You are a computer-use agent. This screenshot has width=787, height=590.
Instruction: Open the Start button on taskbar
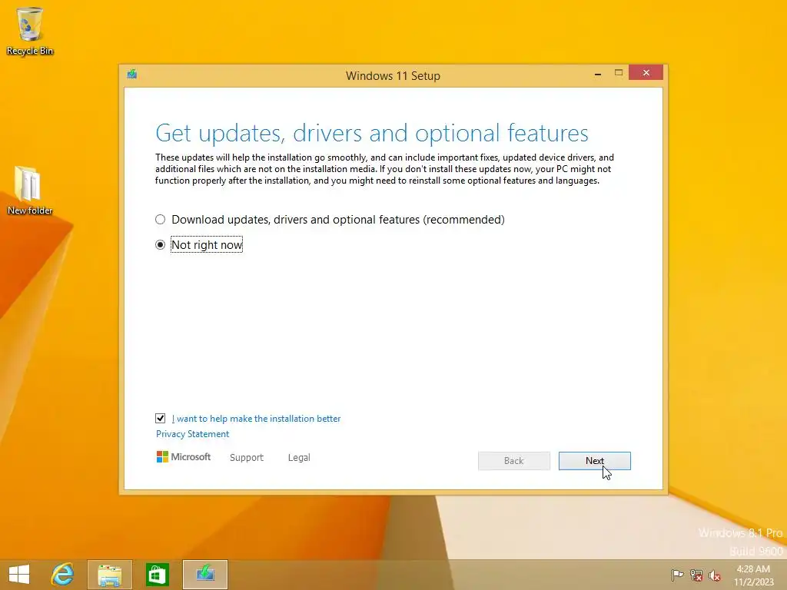19,575
